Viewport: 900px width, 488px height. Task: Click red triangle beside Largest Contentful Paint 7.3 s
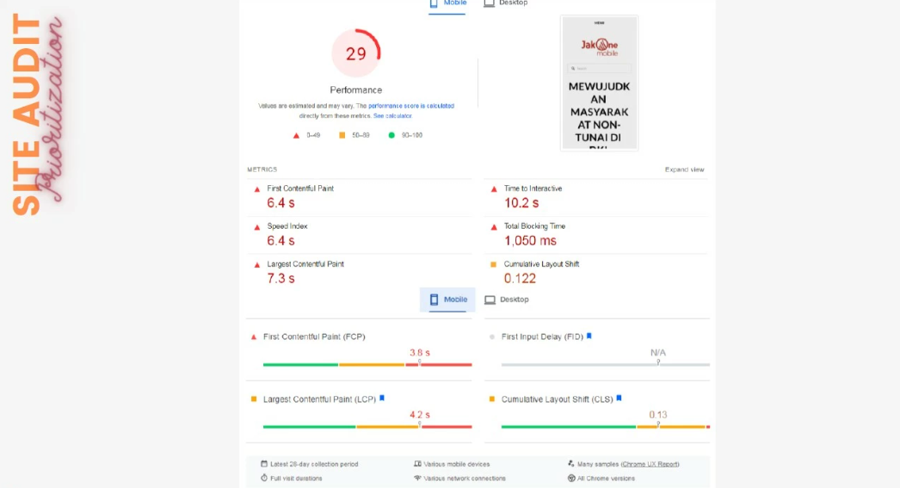click(257, 265)
